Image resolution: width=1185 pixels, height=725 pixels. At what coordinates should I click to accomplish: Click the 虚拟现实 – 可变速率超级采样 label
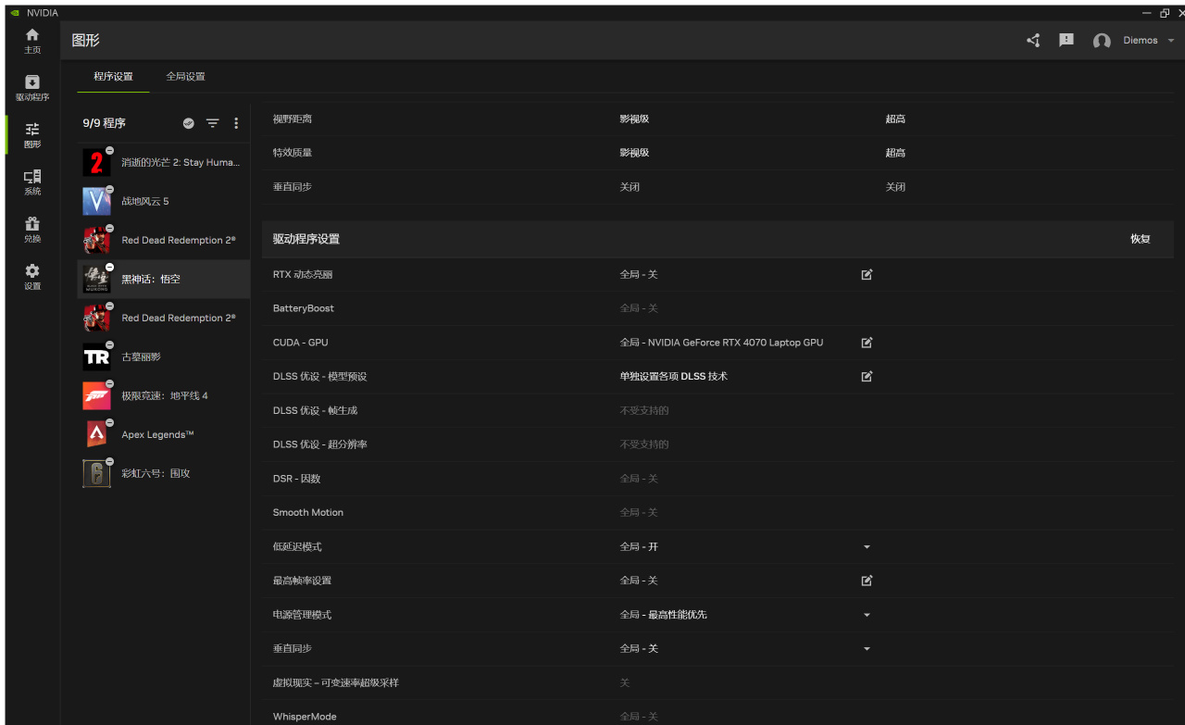pos(336,682)
